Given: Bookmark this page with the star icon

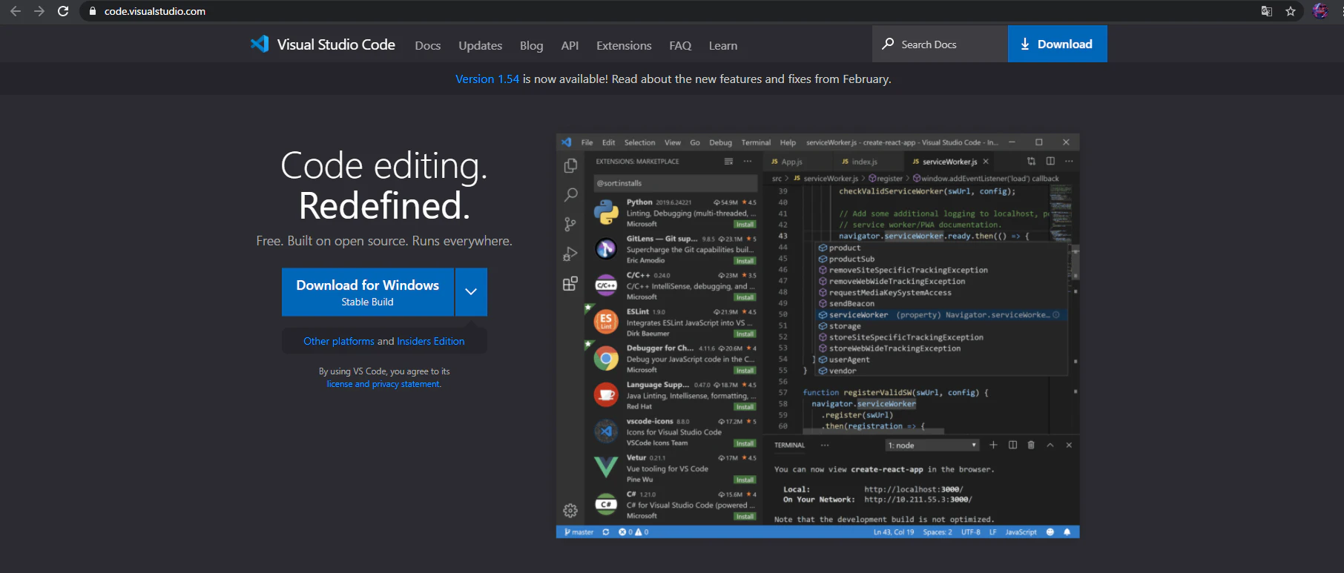Looking at the screenshot, I should pos(1291,11).
